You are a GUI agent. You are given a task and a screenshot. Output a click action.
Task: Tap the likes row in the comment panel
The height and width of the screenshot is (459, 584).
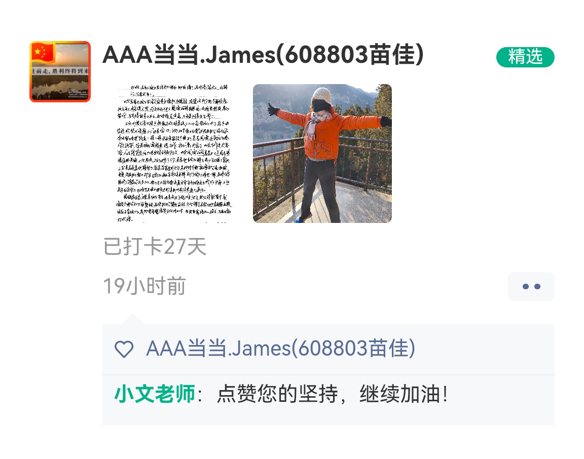tap(328, 349)
